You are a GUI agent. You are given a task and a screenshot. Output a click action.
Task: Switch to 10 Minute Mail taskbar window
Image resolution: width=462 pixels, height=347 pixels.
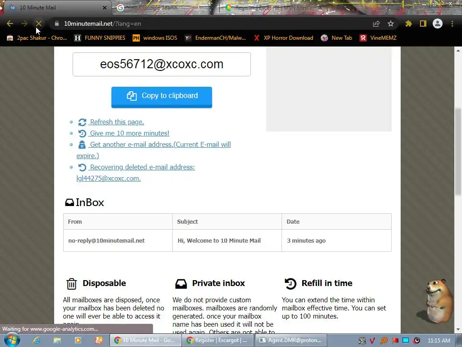coord(145,340)
